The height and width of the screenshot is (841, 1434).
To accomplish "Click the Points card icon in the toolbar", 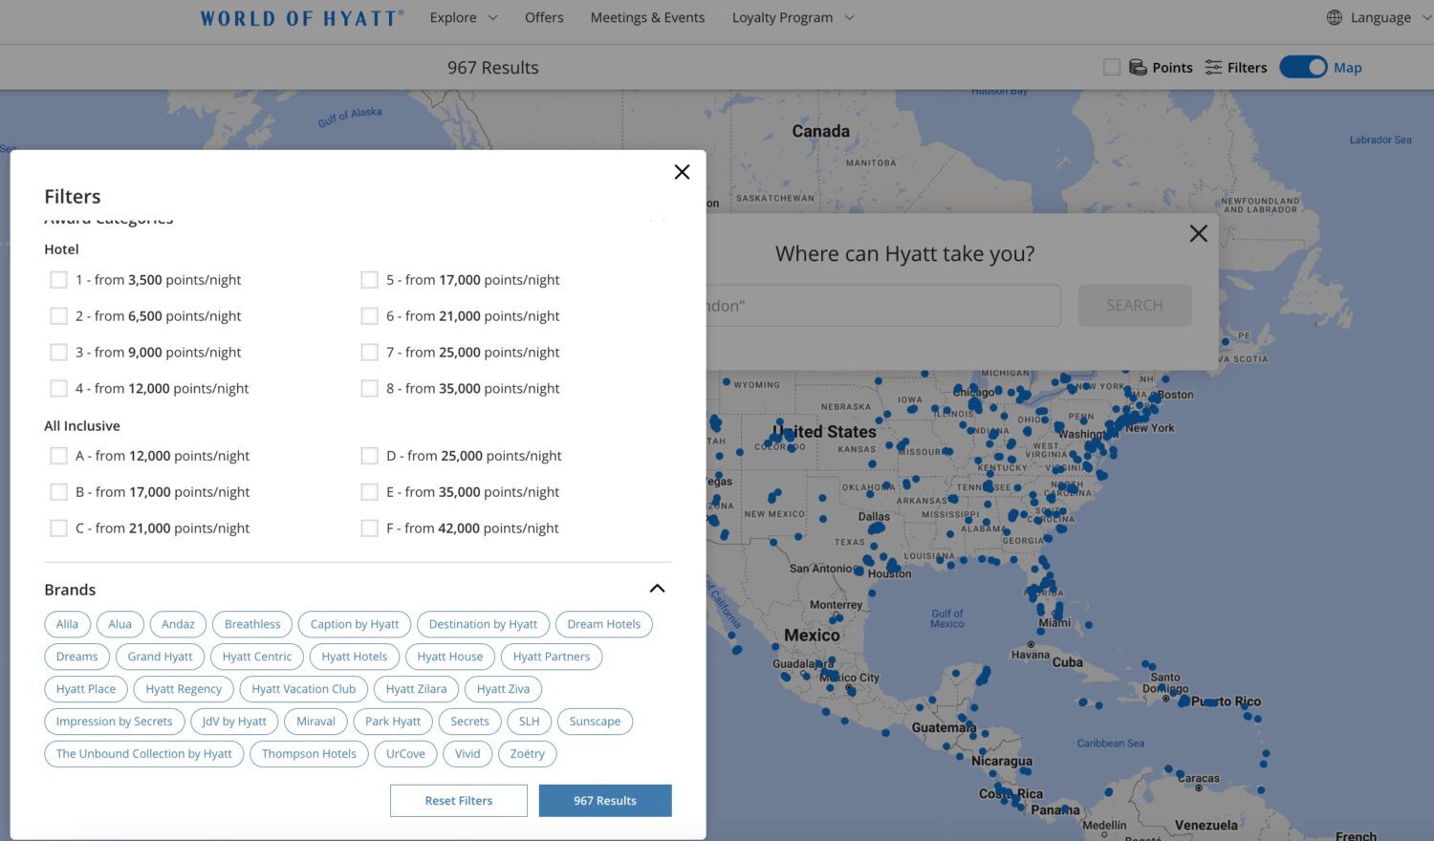I will coord(1138,67).
